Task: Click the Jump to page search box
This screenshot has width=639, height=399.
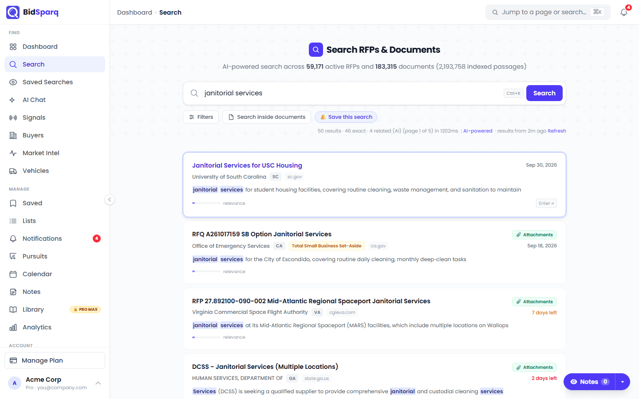Action: 548,12
